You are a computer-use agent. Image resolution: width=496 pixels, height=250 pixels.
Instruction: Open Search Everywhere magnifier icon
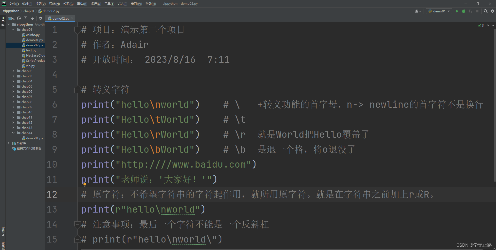tap(486, 11)
